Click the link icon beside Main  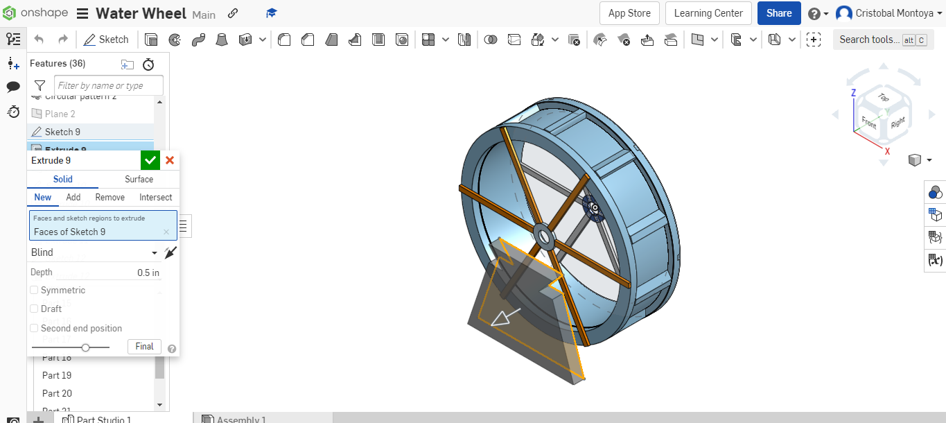tap(233, 13)
